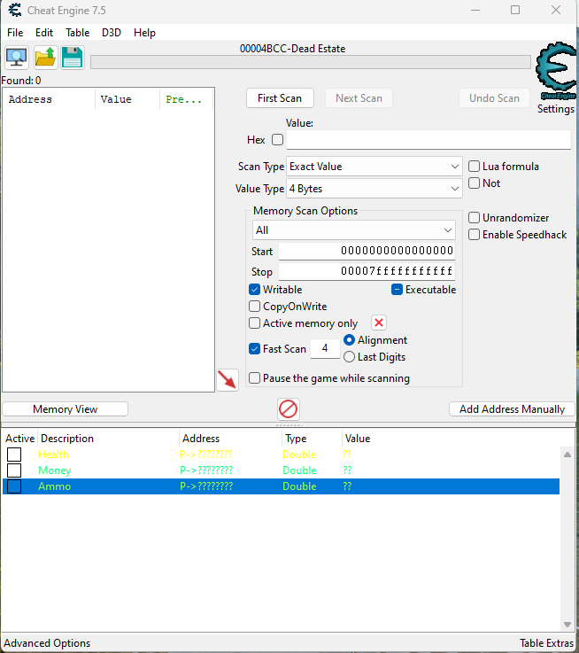Click Double type in Health row
This screenshot has height=653, width=579.
[x=299, y=455]
